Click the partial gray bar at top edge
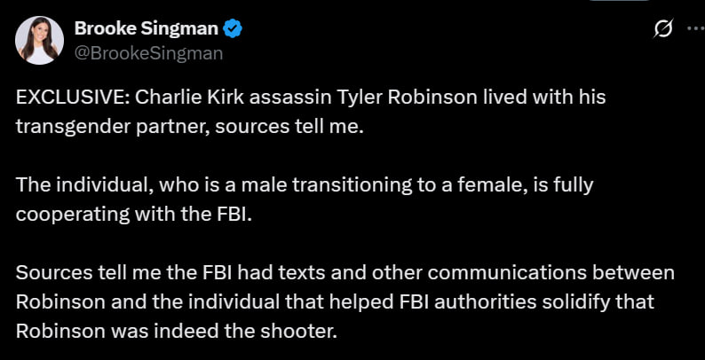This screenshot has width=705, height=360. coord(619,1)
